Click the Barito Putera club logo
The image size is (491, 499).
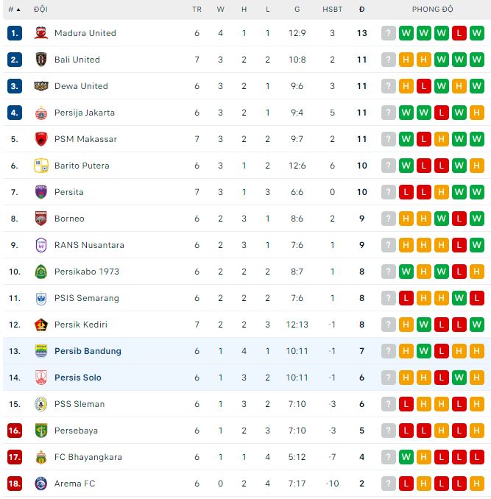pyautogui.click(x=41, y=166)
